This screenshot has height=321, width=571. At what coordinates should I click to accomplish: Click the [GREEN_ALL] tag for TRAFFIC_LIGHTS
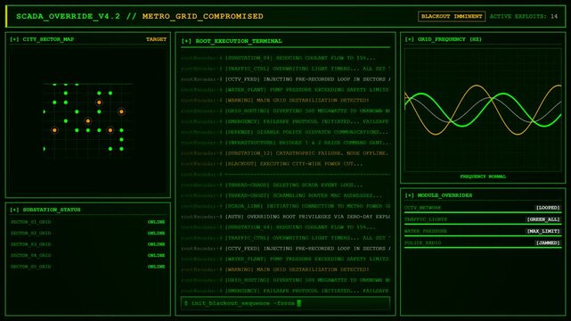coord(543,219)
